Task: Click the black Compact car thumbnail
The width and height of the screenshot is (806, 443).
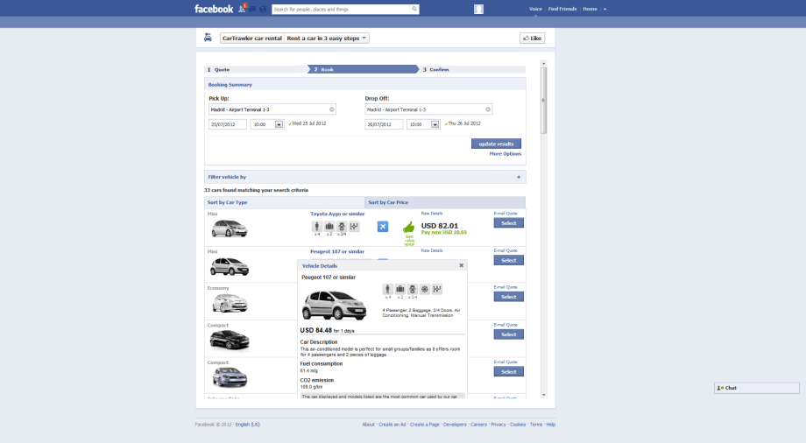Action: (230, 341)
